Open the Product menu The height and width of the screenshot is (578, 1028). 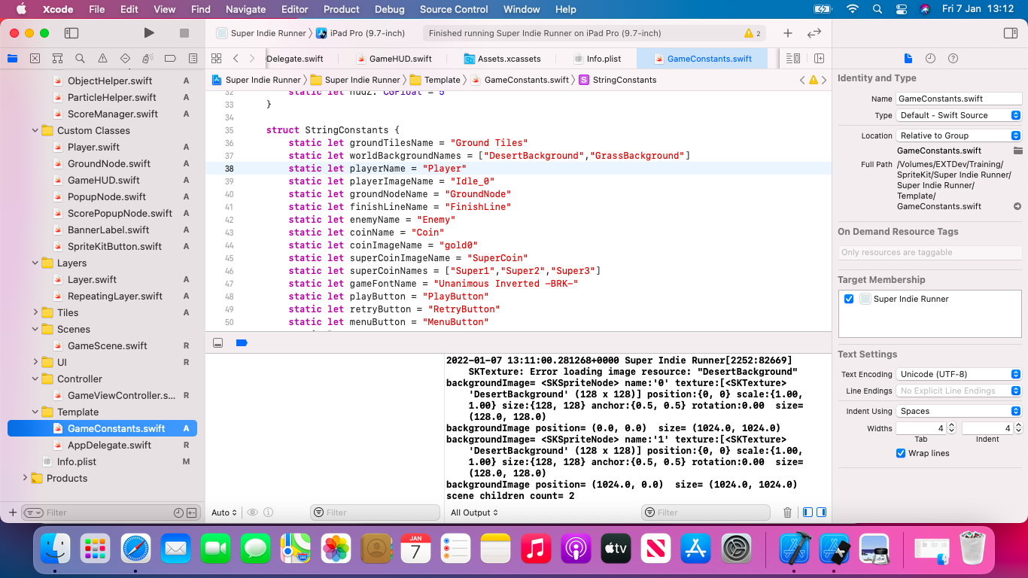(x=341, y=9)
